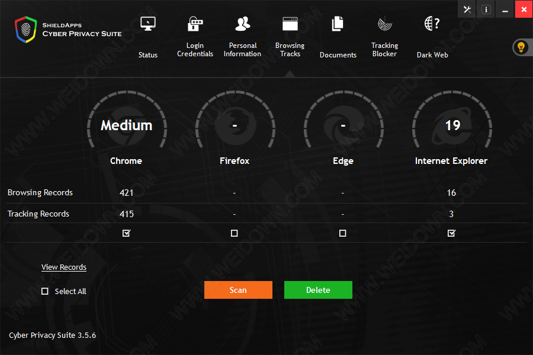Viewport: 533px width, 355px height.
Task: Click the Tracking Records row label
Action: 38,214
